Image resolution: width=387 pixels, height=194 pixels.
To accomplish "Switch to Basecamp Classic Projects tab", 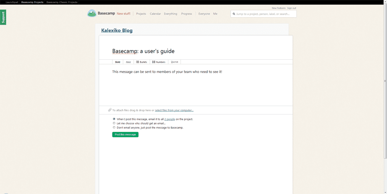I will [x=62, y=2].
